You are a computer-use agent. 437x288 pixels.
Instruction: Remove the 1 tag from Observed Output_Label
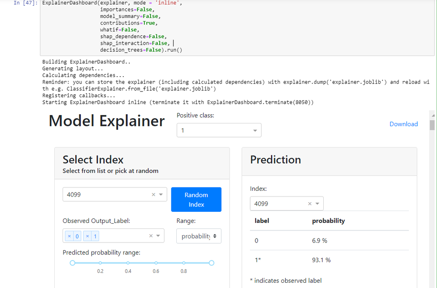(87, 236)
